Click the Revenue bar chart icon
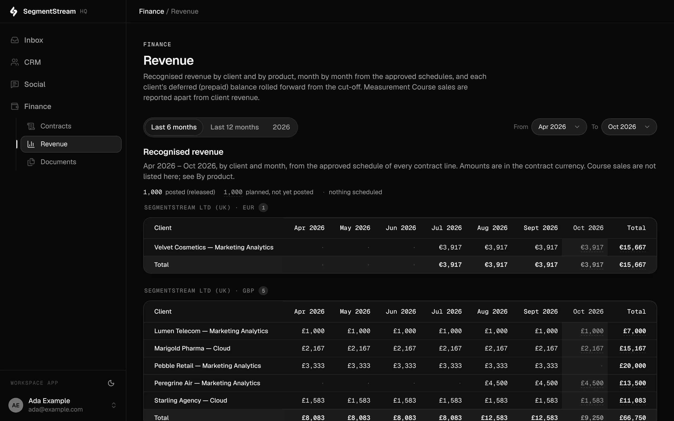674x421 pixels. pos(31,144)
